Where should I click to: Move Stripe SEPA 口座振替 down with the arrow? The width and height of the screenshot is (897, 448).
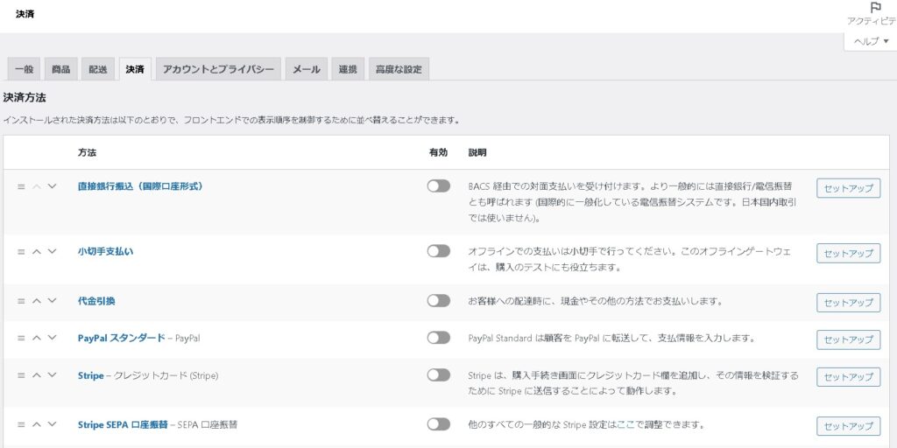point(52,424)
